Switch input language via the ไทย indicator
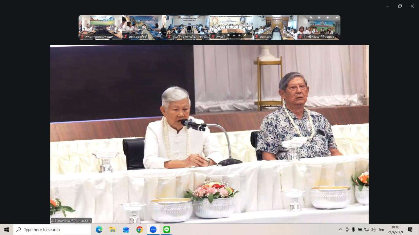419x235 pixels. [381, 230]
